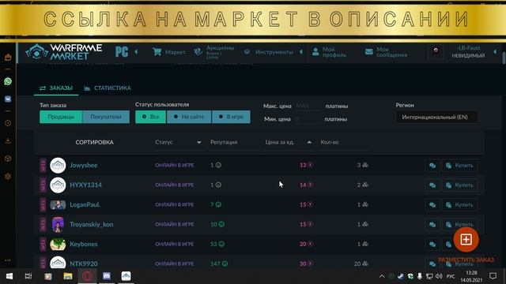Open Discord from the taskbar
The image size is (506, 284).
[x=107, y=276]
